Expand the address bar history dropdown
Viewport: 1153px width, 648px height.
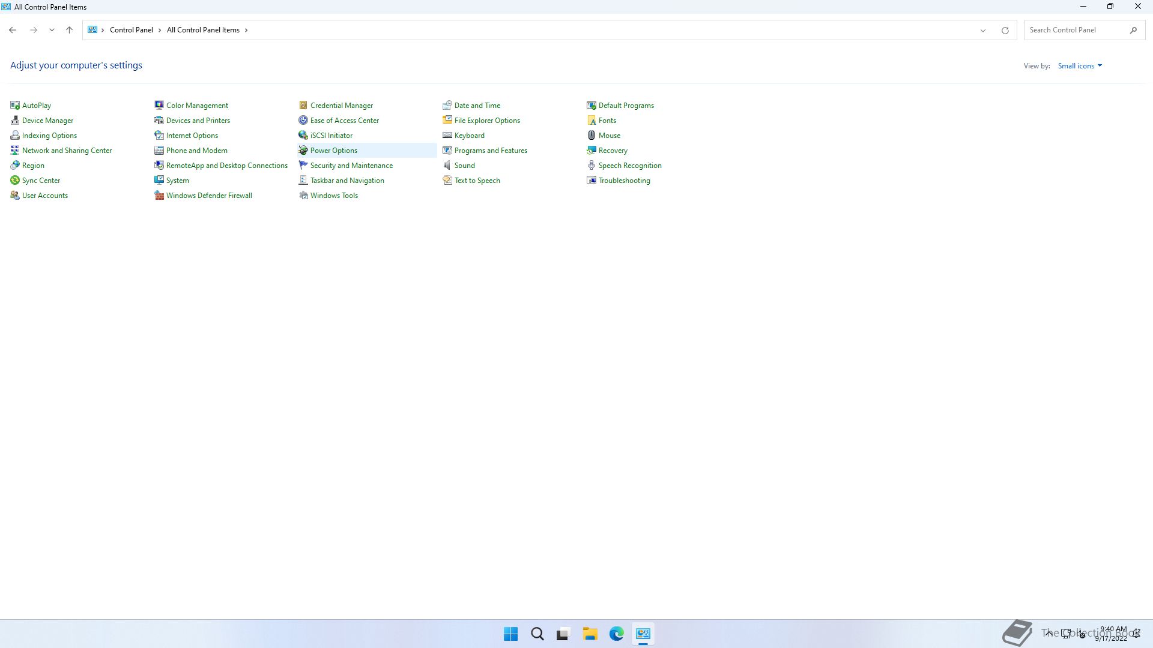point(983,30)
